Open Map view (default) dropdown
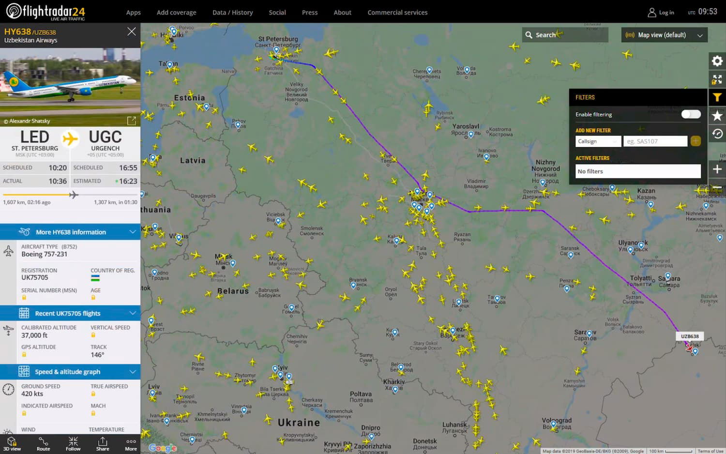The height and width of the screenshot is (454, 726). point(664,35)
